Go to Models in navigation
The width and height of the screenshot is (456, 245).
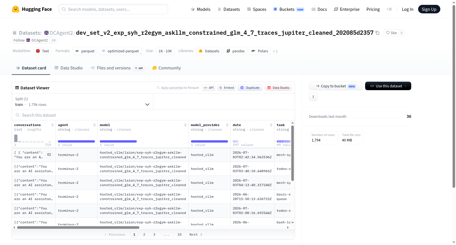[201, 9]
